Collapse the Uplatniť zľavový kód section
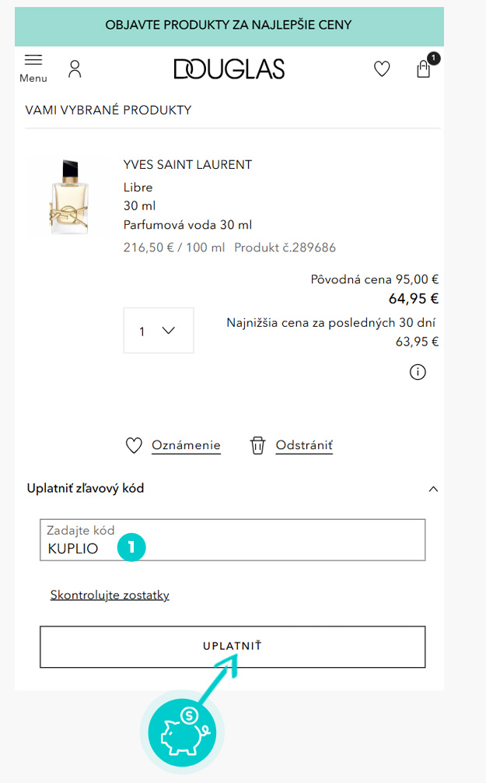The width and height of the screenshot is (486, 783). pos(434,489)
